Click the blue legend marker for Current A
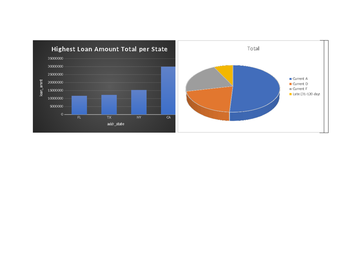This screenshot has width=338, height=261. pyautogui.click(x=290, y=79)
